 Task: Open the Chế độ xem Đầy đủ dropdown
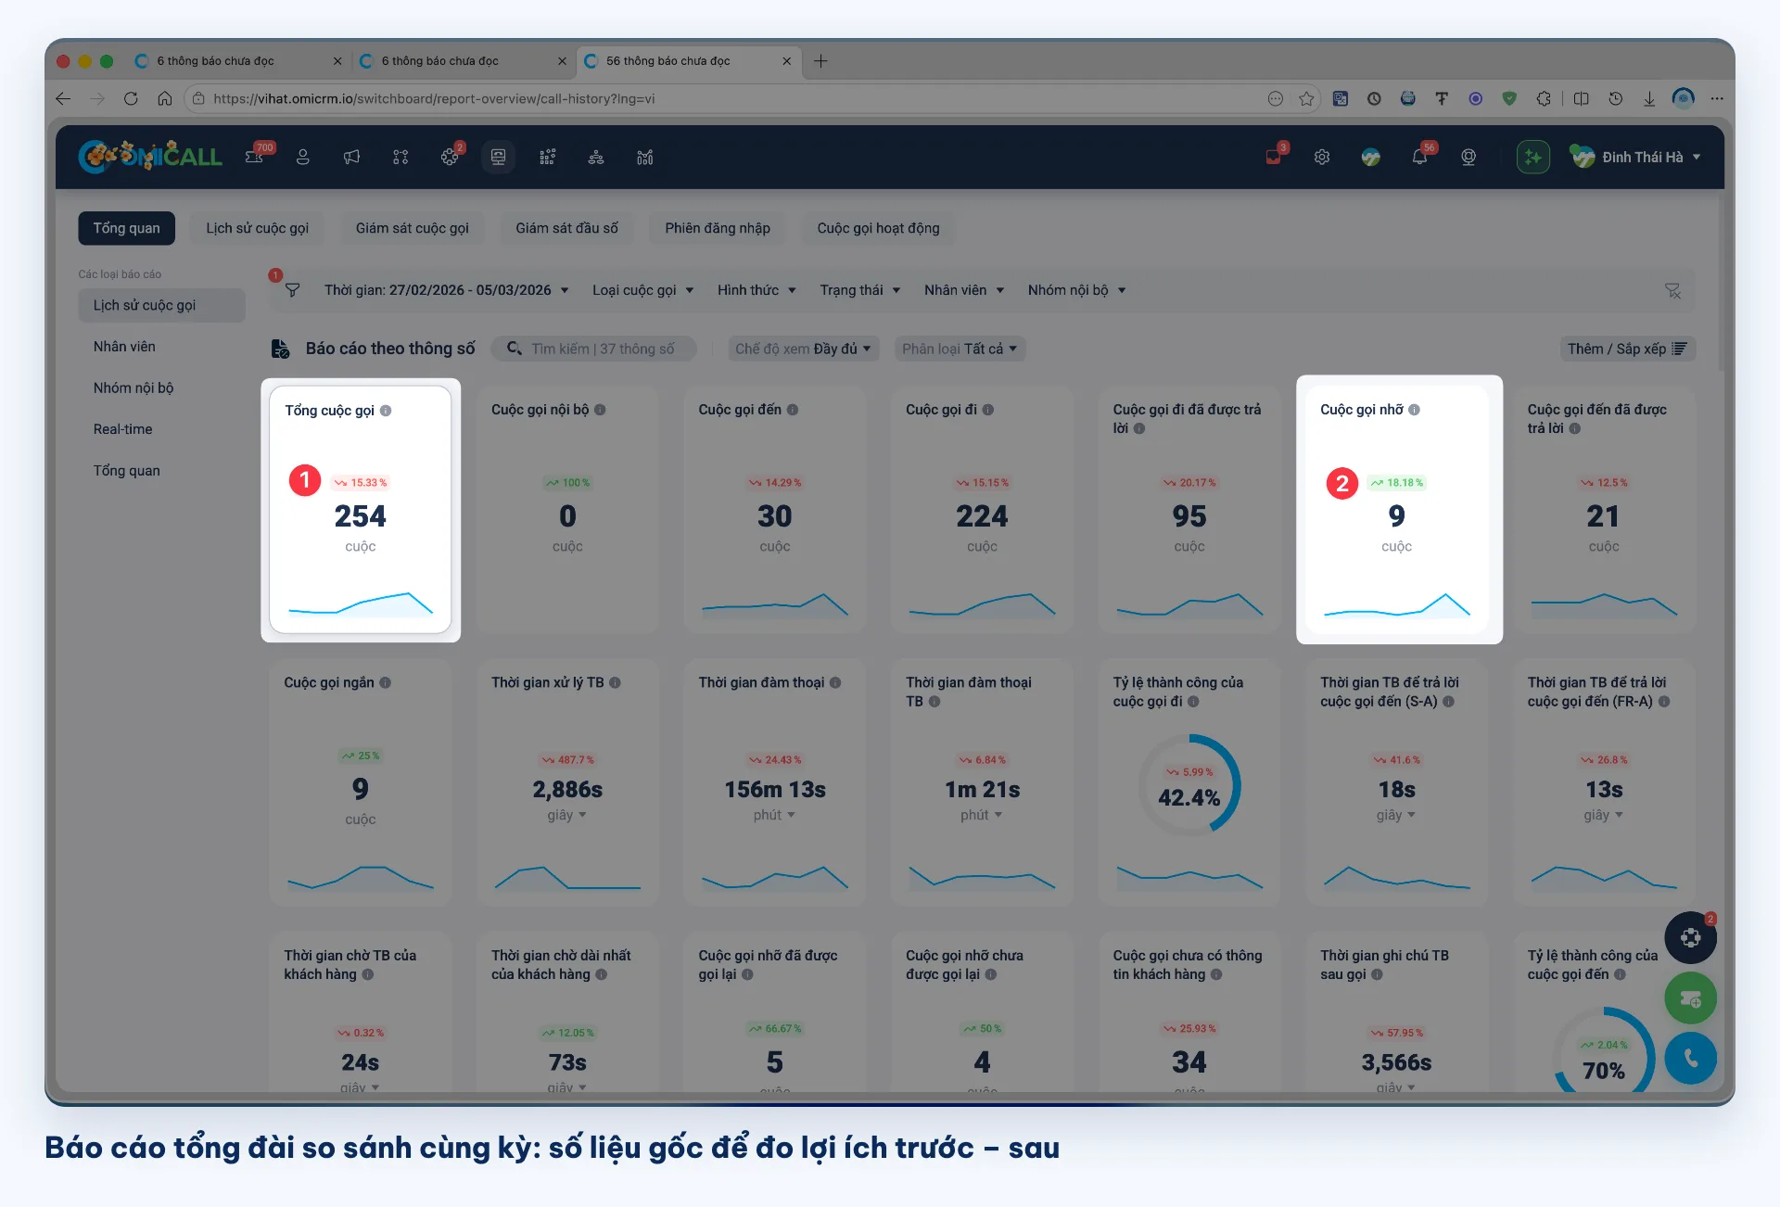pyautogui.click(x=803, y=349)
